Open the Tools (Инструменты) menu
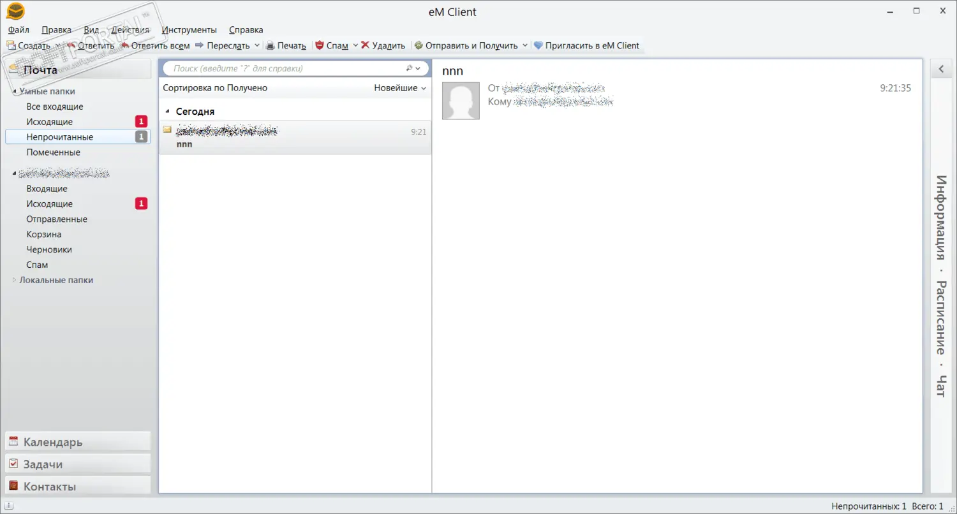 click(x=189, y=30)
